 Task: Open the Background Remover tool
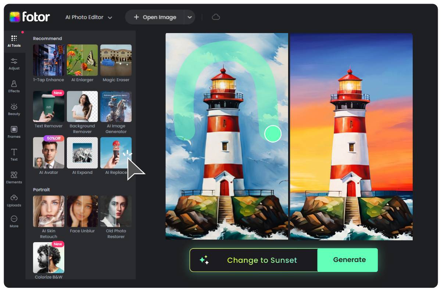82,107
